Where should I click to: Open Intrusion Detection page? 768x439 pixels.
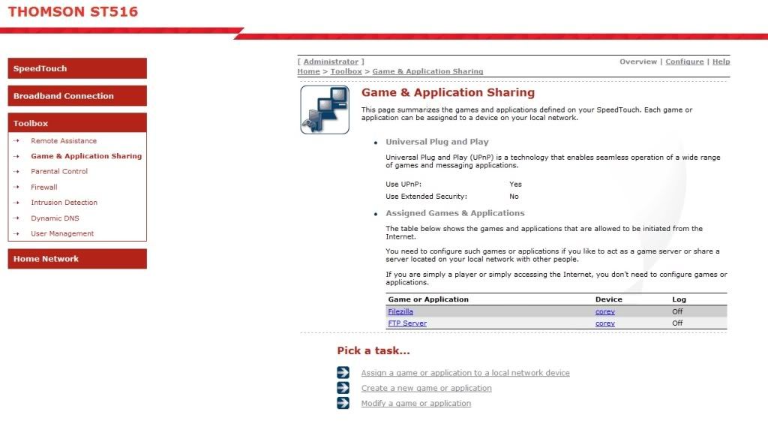pyautogui.click(x=64, y=203)
